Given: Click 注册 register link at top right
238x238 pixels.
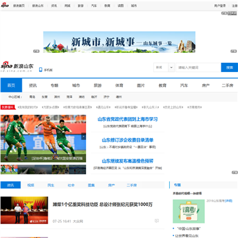Looking at the screenshot, I should tap(234, 6).
